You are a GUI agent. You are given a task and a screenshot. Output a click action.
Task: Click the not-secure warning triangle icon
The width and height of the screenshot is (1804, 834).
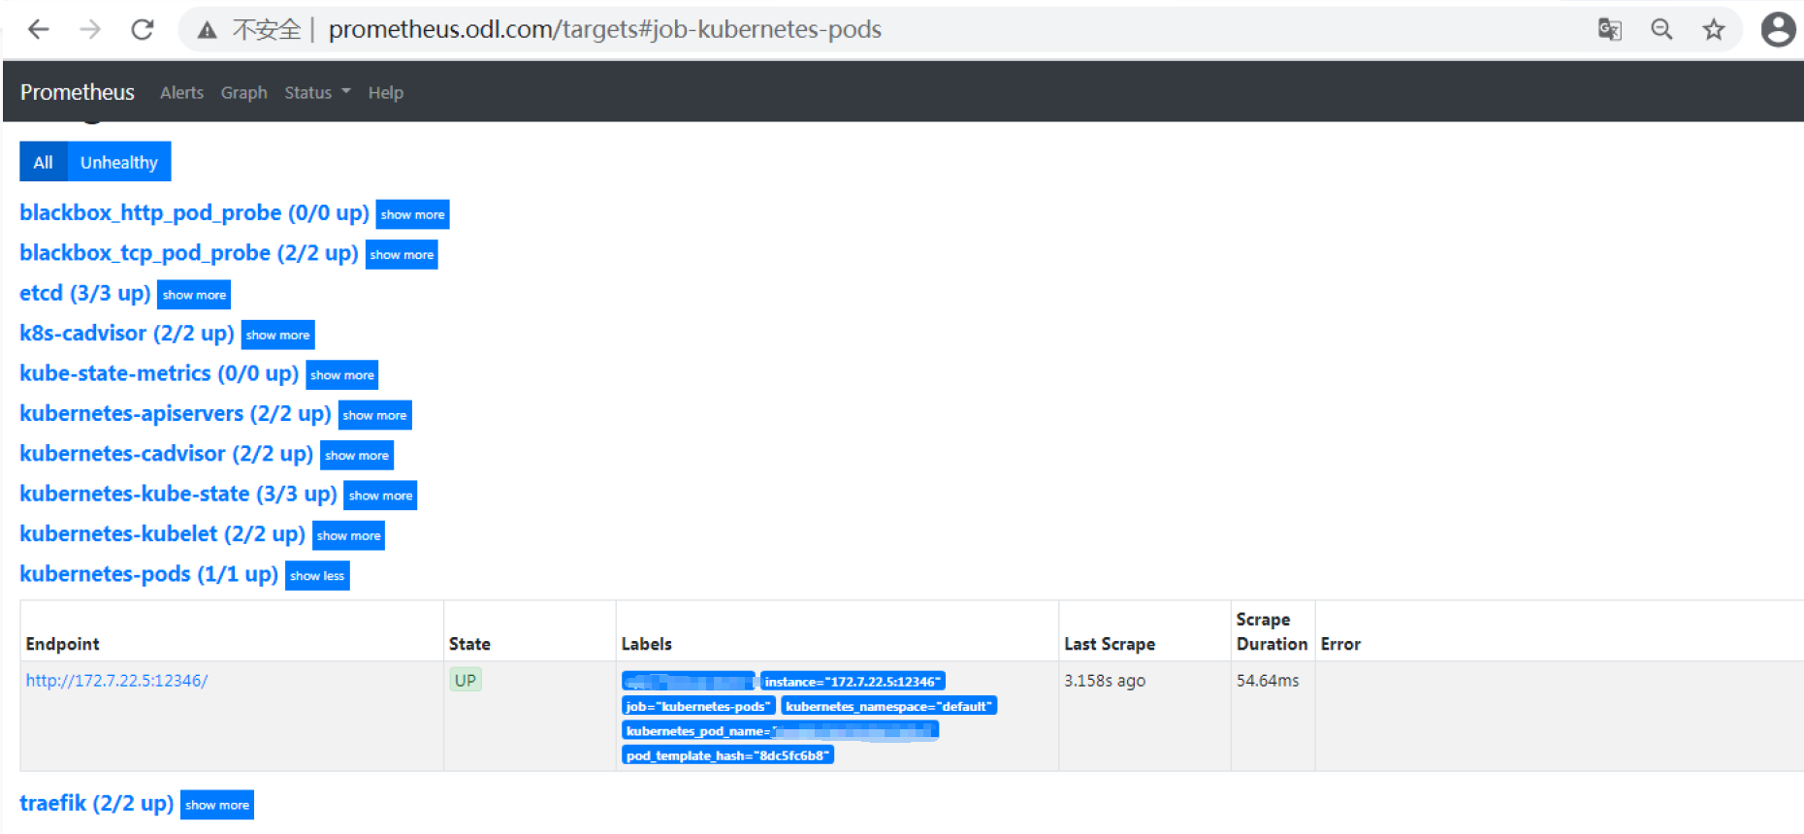(207, 30)
